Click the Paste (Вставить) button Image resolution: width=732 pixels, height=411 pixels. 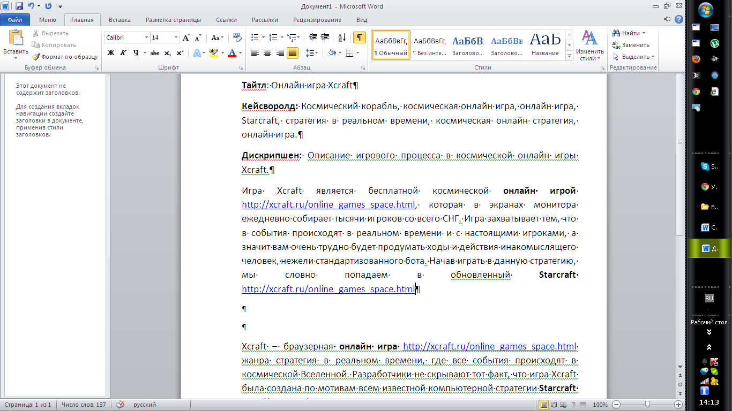(16, 45)
